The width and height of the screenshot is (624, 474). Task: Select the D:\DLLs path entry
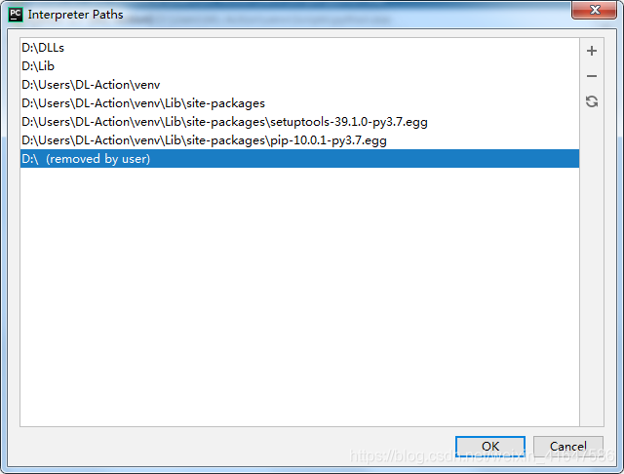pyautogui.click(x=43, y=47)
